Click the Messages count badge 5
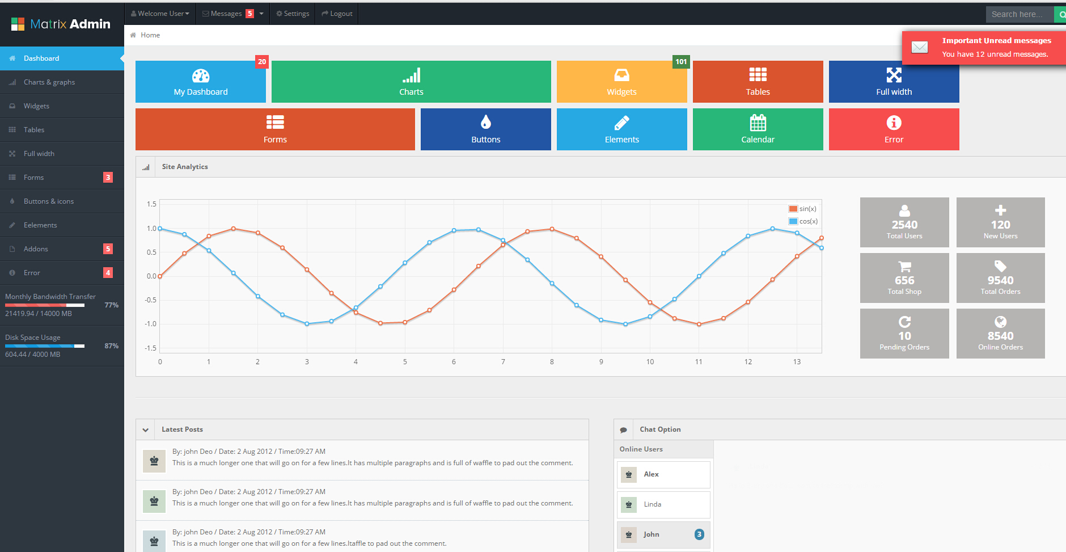Image resolution: width=1066 pixels, height=552 pixels. [x=249, y=14]
